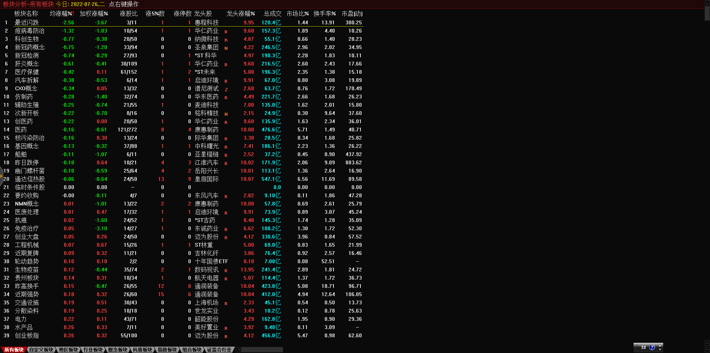Select the 新冠药概念 sector row
The image size is (710, 353).
[x=30, y=47]
